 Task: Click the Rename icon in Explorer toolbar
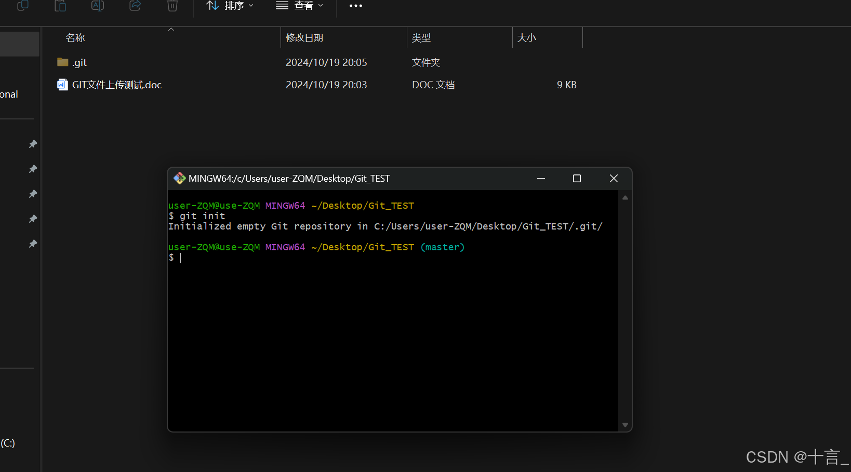pyautogui.click(x=98, y=6)
